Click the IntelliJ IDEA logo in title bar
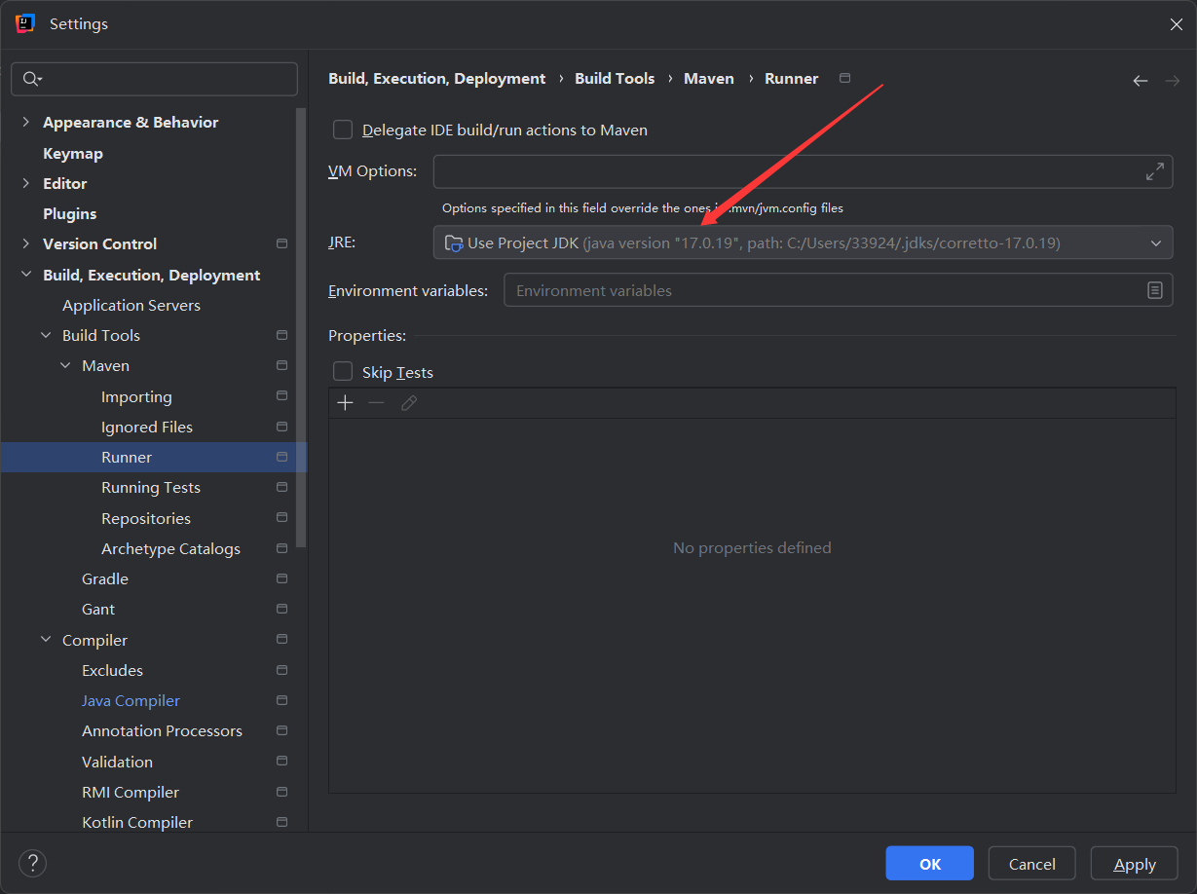 pyautogui.click(x=25, y=23)
